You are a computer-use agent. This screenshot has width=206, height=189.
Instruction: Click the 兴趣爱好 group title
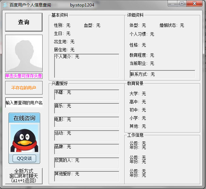pos(60,83)
